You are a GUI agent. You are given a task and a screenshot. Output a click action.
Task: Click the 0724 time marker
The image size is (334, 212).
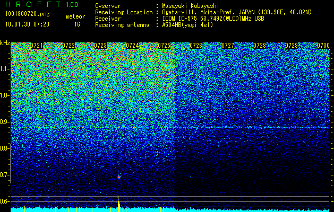click(132, 46)
